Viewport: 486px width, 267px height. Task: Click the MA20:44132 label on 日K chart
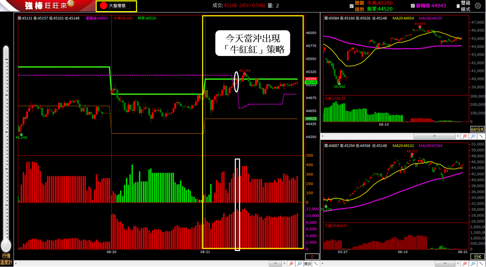pyautogui.click(x=403, y=145)
